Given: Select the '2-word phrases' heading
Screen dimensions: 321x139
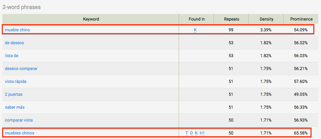Looking at the screenshot, I should [x=22, y=7].
